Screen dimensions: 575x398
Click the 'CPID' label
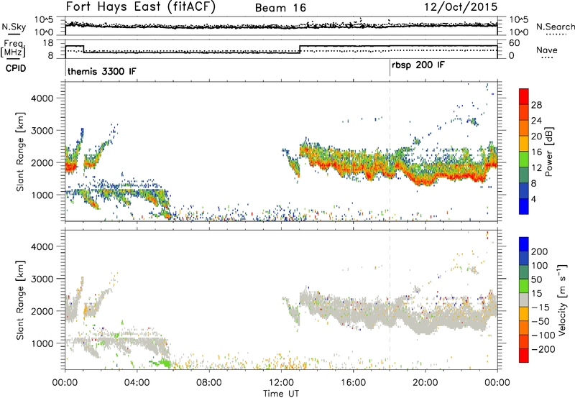pyautogui.click(x=16, y=68)
